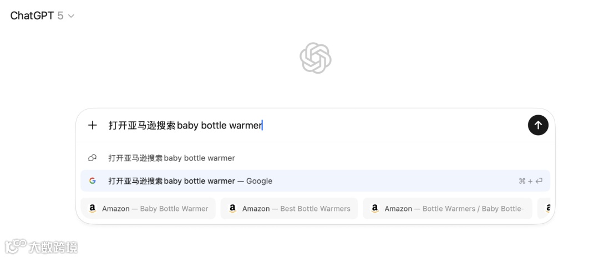Click the plus attach icon in the prompt box
The width and height of the screenshot is (599, 258).
click(x=93, y=125)
